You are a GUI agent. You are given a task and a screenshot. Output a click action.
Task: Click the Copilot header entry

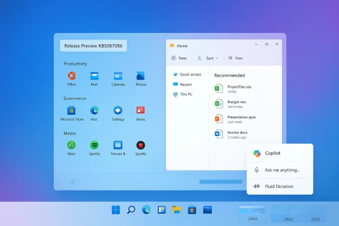click(280, 153)
